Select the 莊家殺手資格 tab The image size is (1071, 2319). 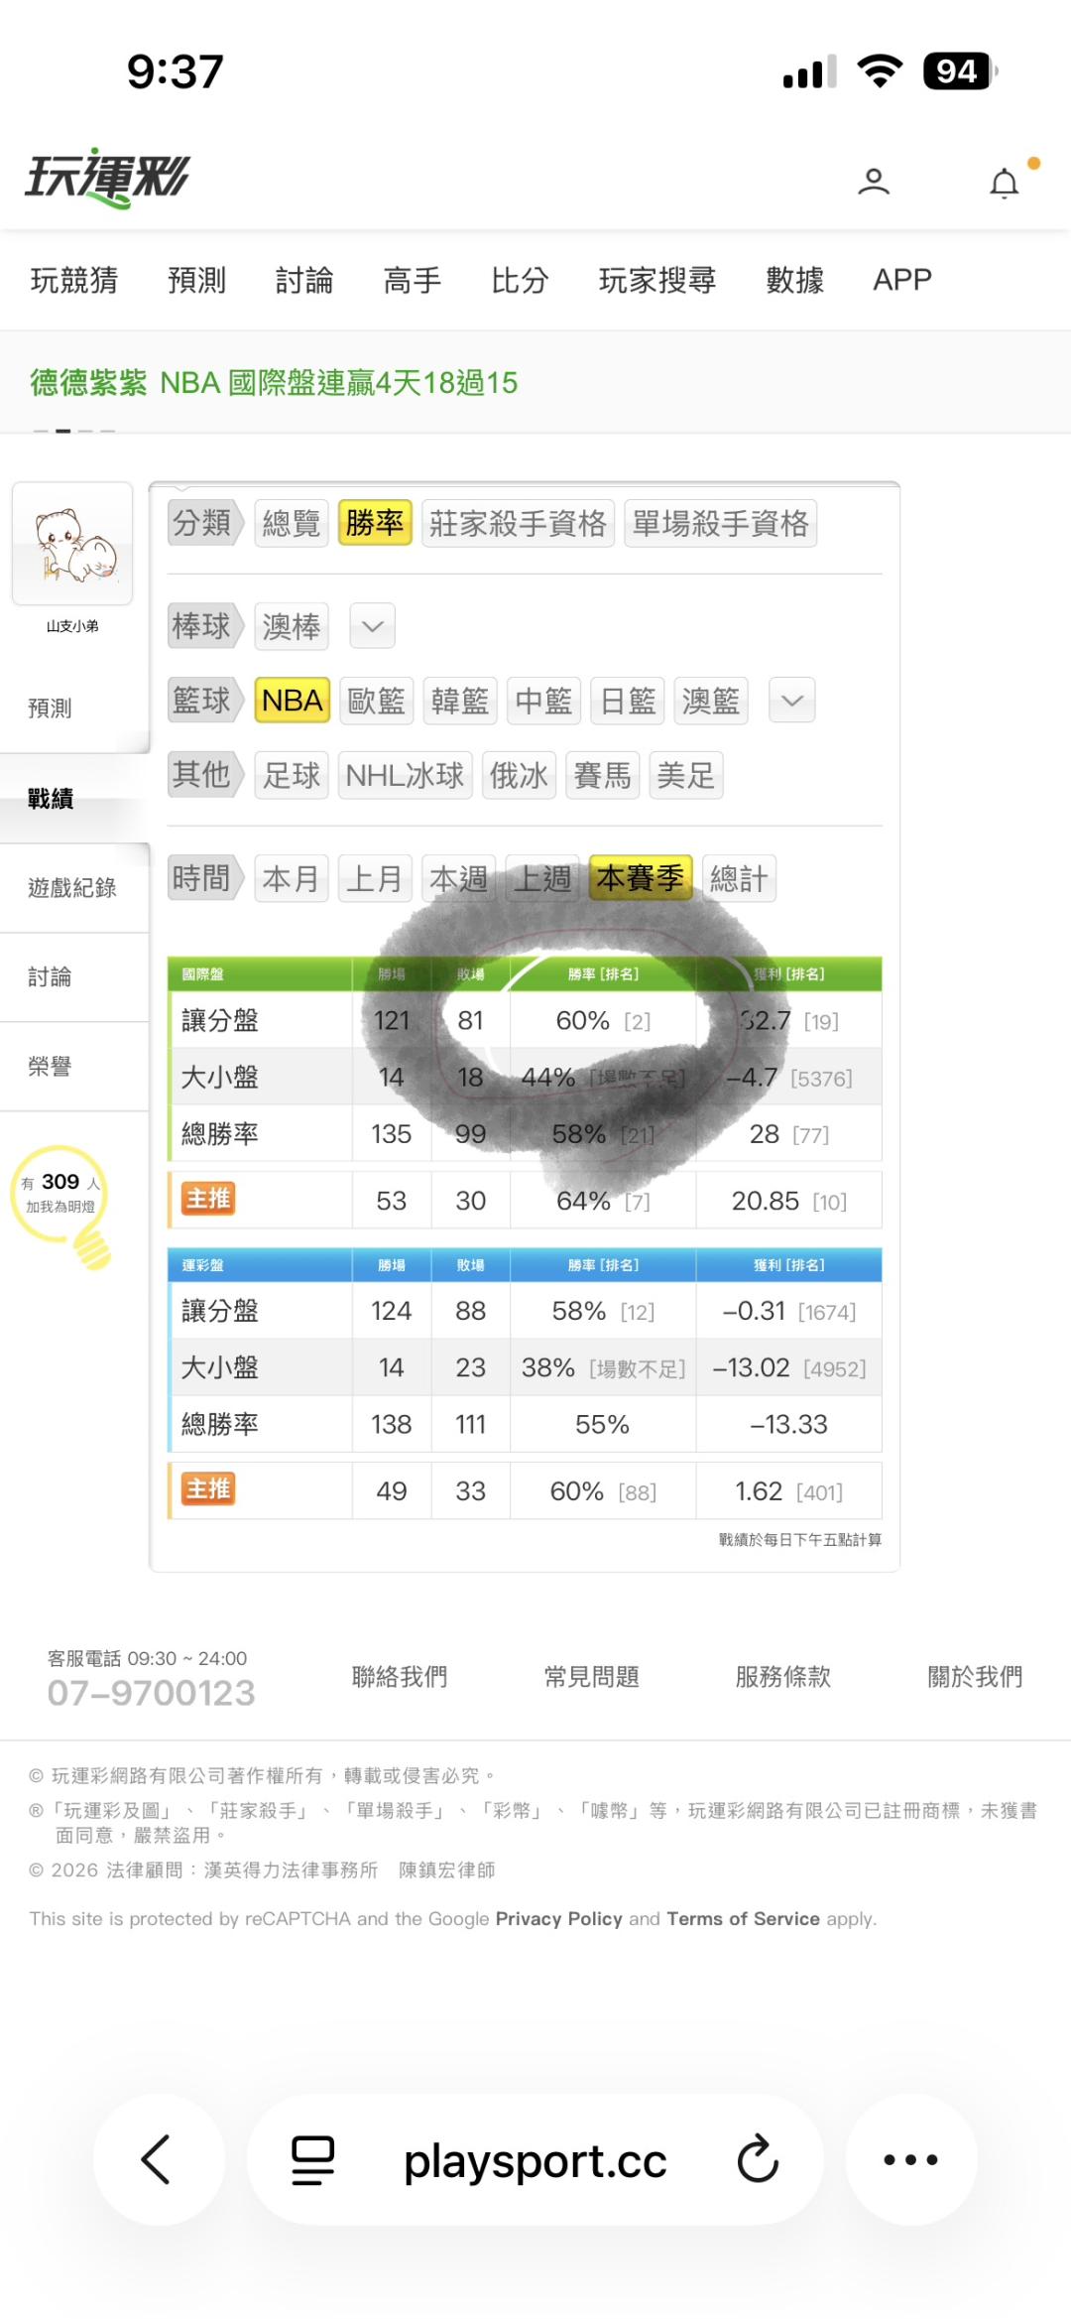coord(518,523)
